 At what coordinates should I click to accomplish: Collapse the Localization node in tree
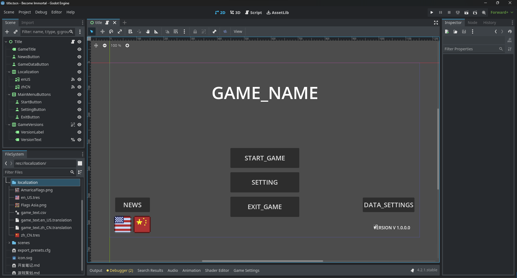click(x=9, y=72)
